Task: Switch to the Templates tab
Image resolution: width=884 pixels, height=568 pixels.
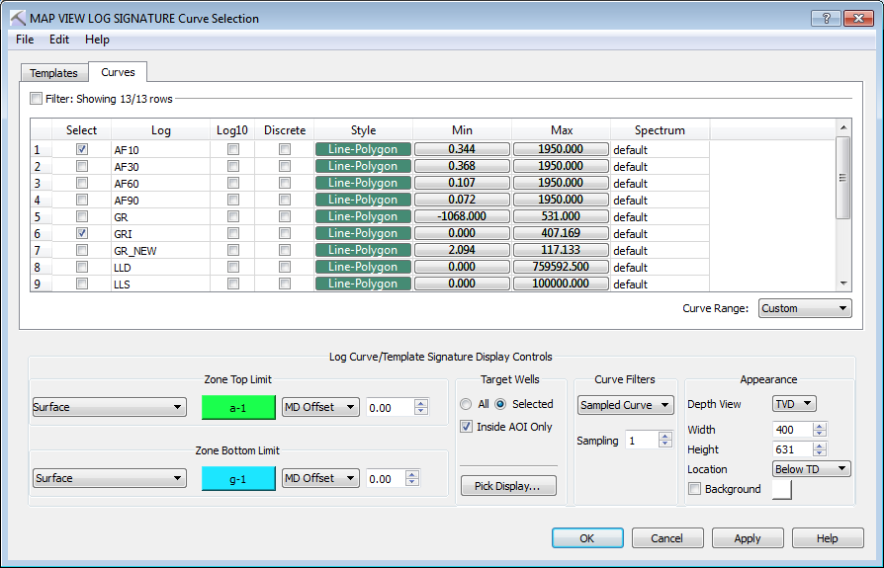Action: 53,73
